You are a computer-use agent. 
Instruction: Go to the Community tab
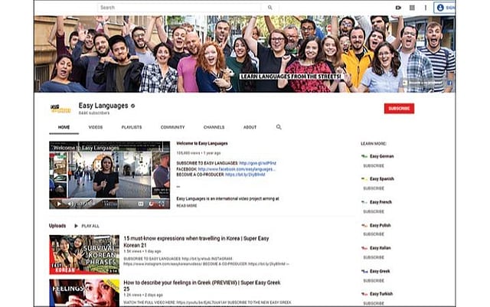click(172, 127)
